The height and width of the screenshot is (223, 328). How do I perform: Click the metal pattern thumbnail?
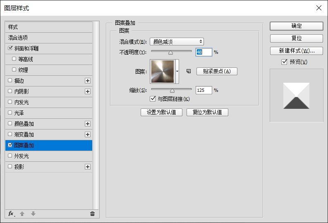click(x=163, y=71)
